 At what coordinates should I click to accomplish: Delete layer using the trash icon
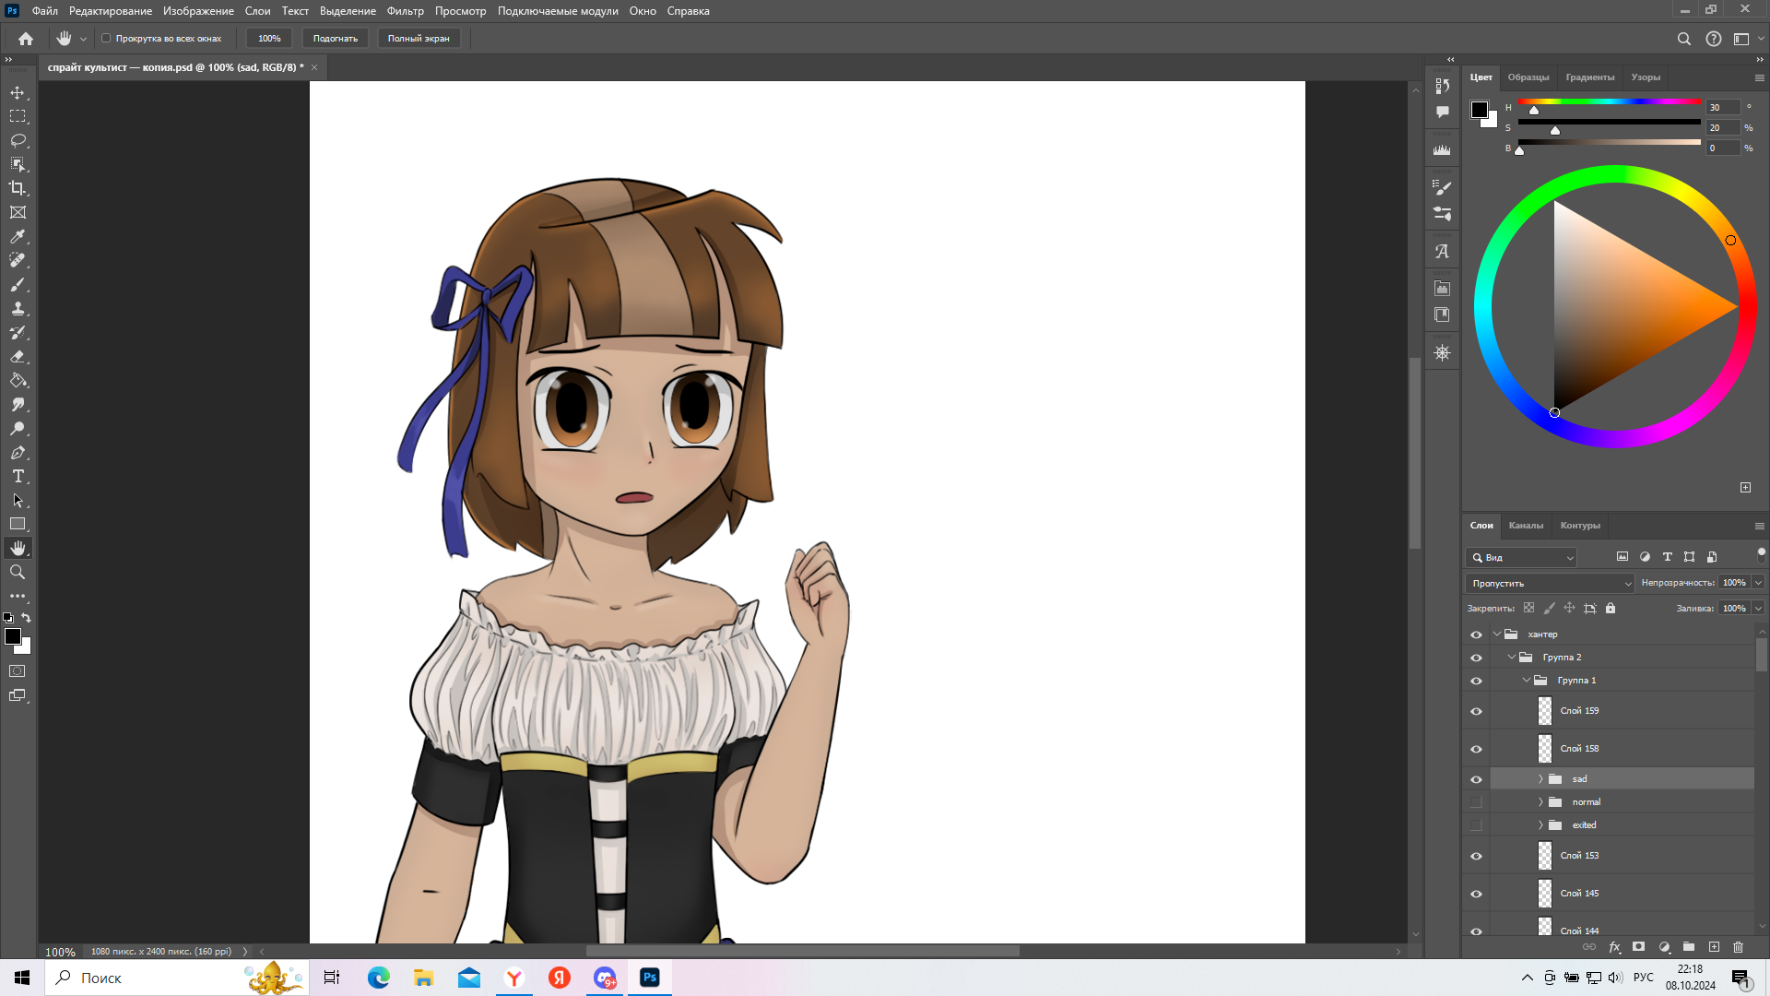click(1739, 947)
